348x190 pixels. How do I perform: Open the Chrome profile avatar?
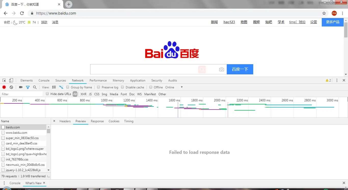coord(334,13)
